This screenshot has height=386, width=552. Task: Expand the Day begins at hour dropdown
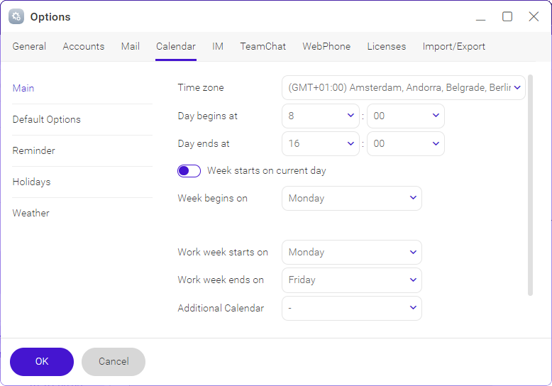coord(321,116)
